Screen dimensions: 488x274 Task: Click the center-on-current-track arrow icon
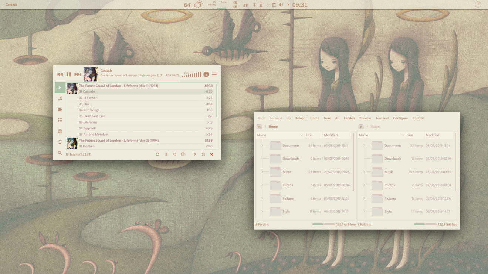(x=195, y=154)
